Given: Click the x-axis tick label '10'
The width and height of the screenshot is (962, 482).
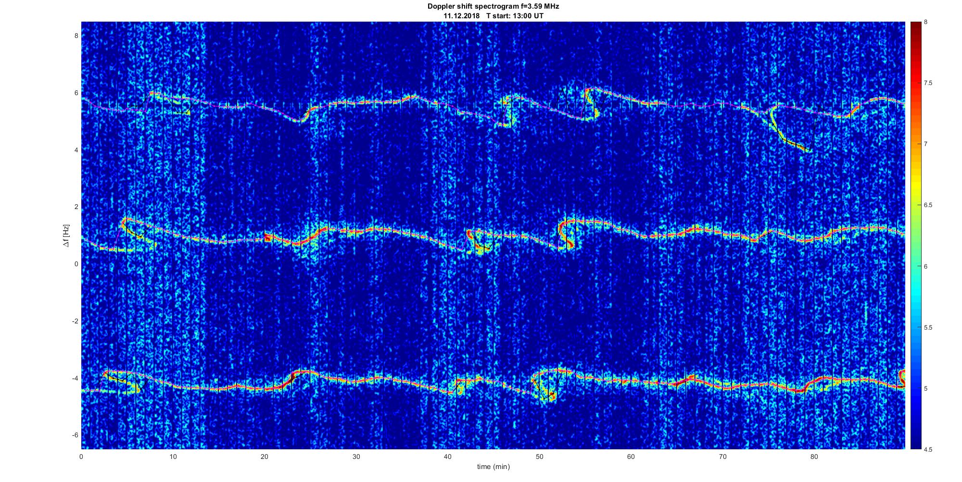Looking at the screenshot, I should coord(173,456).
